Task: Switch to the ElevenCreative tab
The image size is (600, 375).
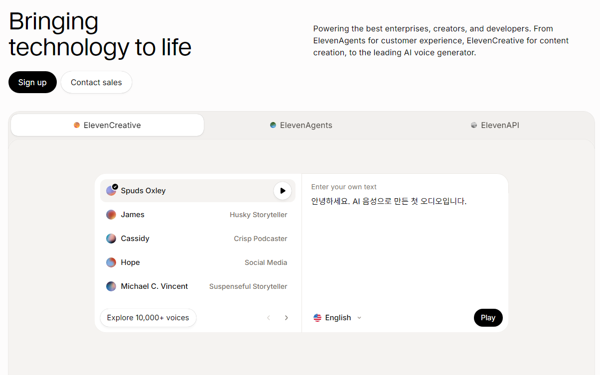Action: click(x=107, y=125)
